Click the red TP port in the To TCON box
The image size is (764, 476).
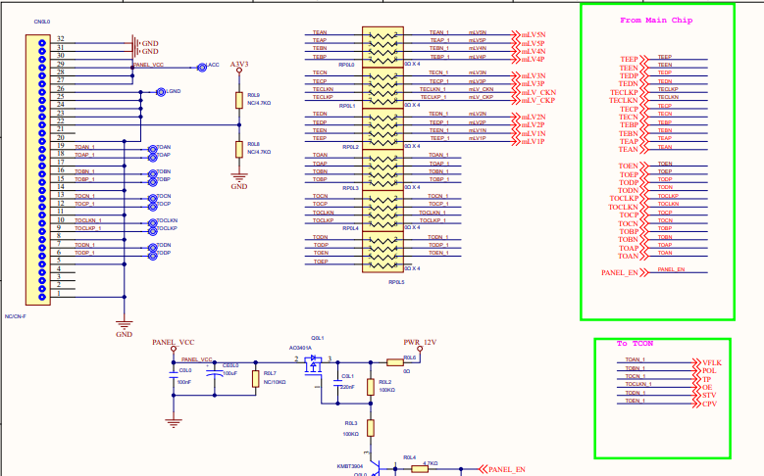[702, 380]
